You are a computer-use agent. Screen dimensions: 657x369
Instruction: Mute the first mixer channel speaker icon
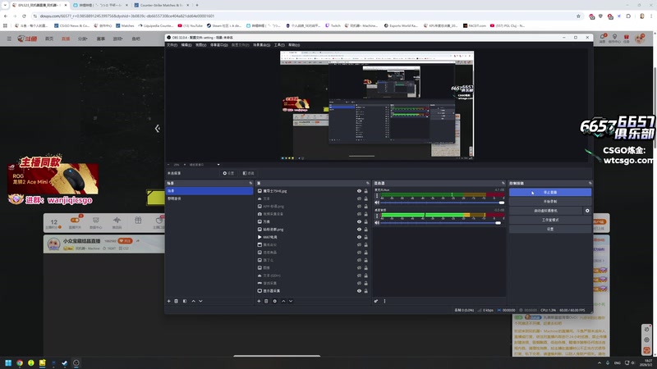(x=377, y=203)
